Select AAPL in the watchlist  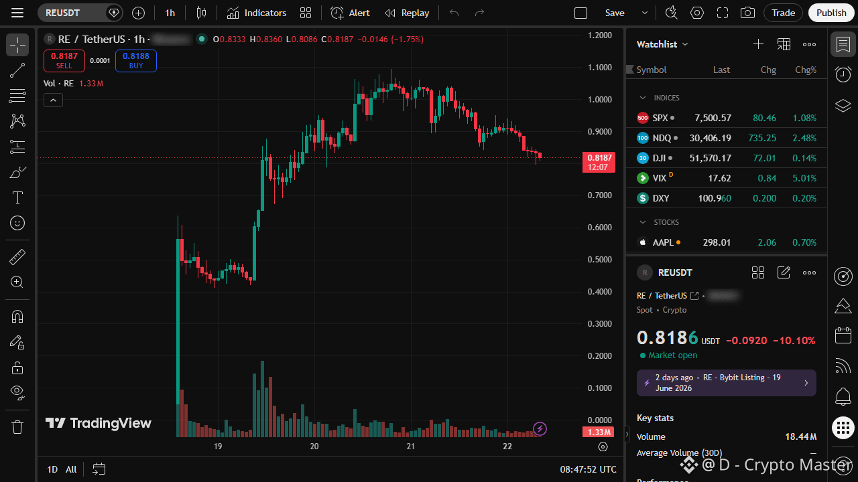(726, 242)
